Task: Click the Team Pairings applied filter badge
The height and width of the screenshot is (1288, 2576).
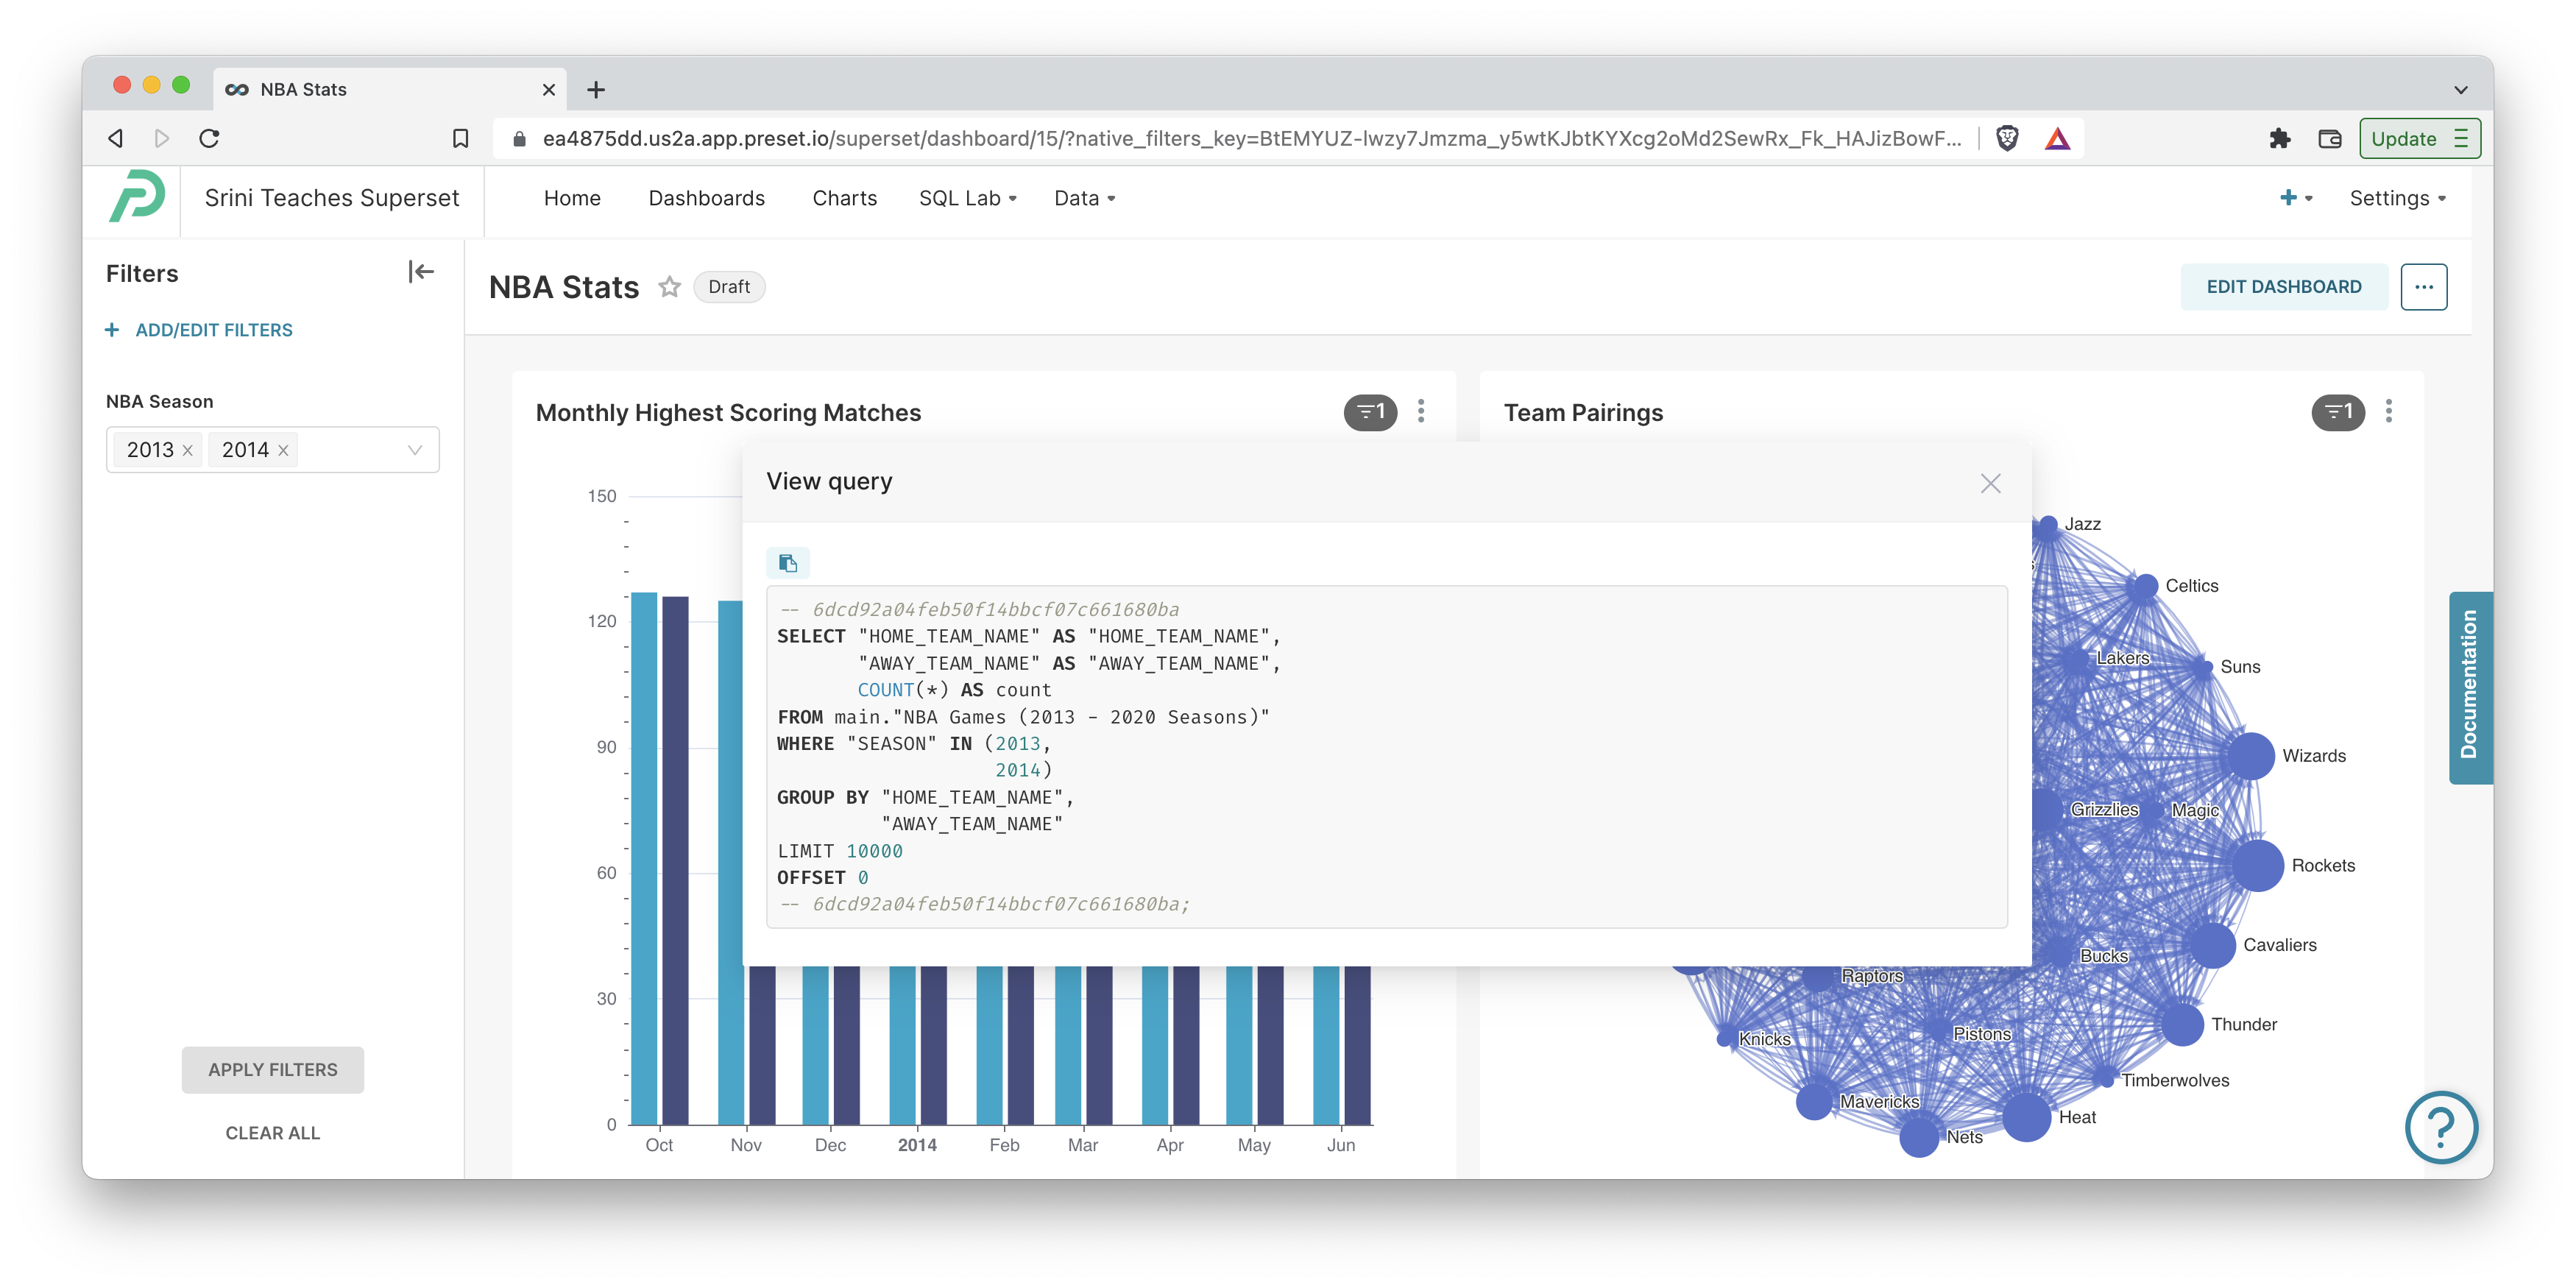Action: (x=2337, y=412)
